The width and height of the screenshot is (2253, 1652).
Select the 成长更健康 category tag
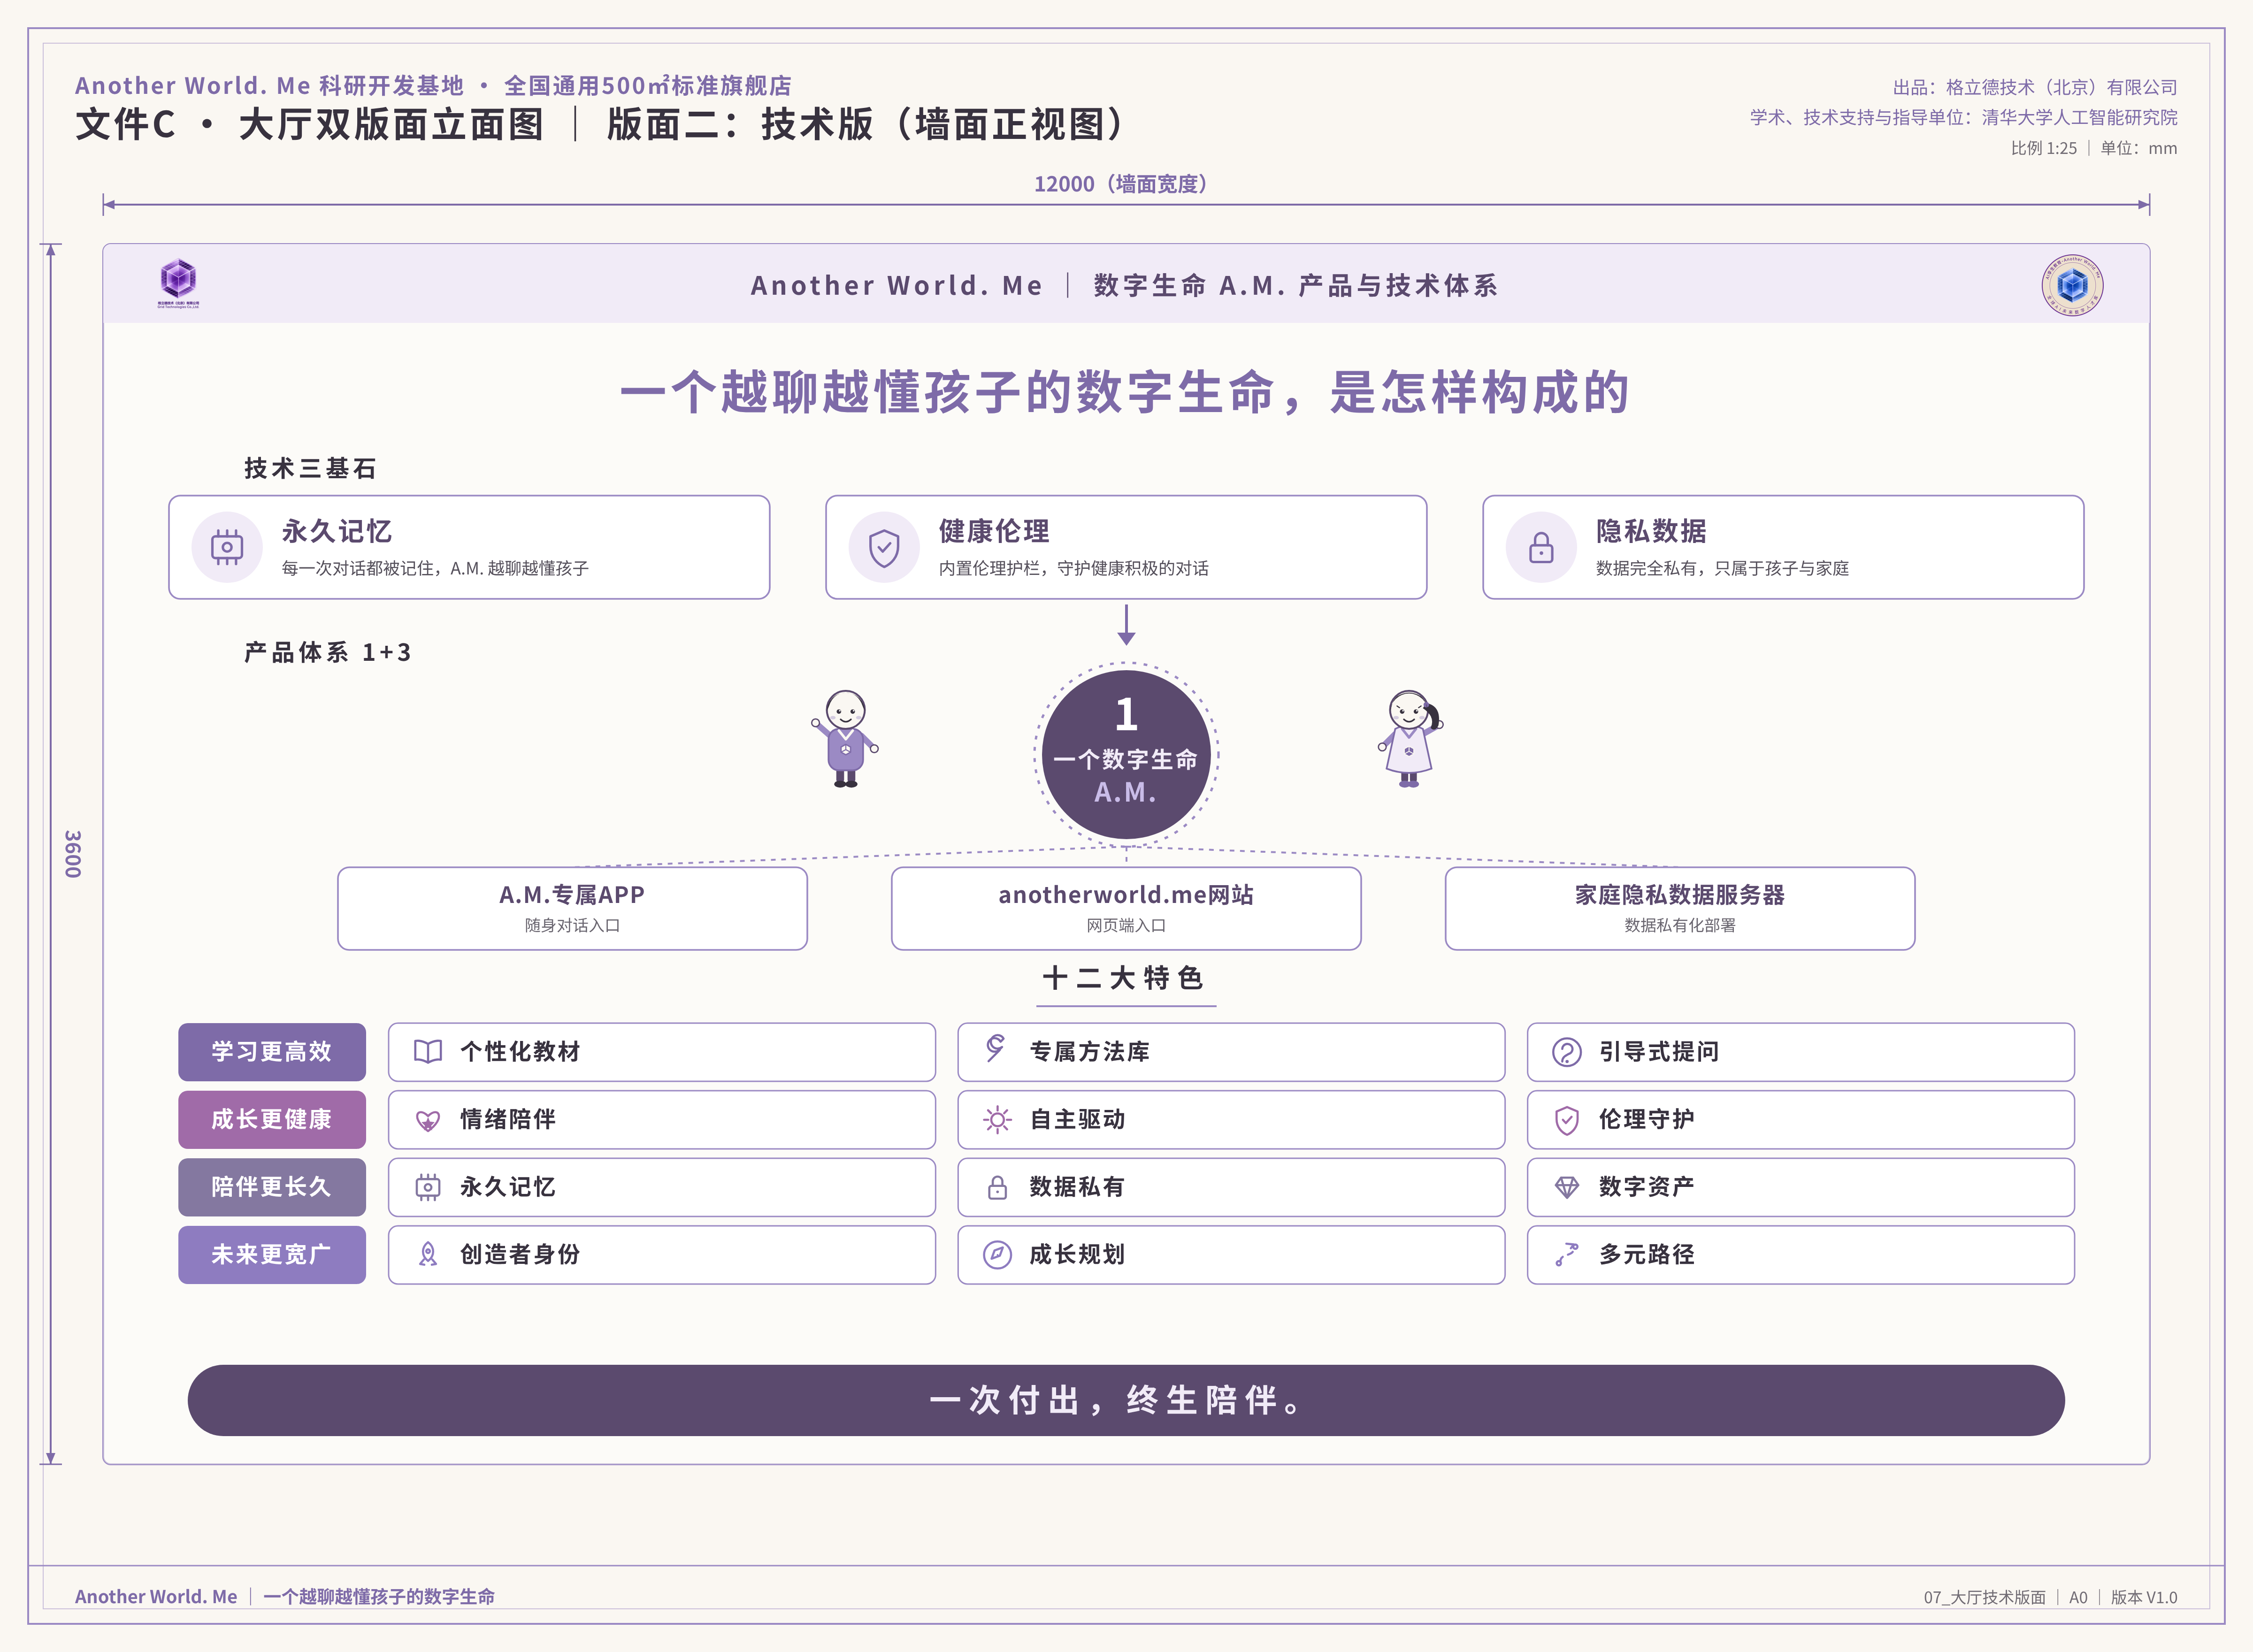272,1119
